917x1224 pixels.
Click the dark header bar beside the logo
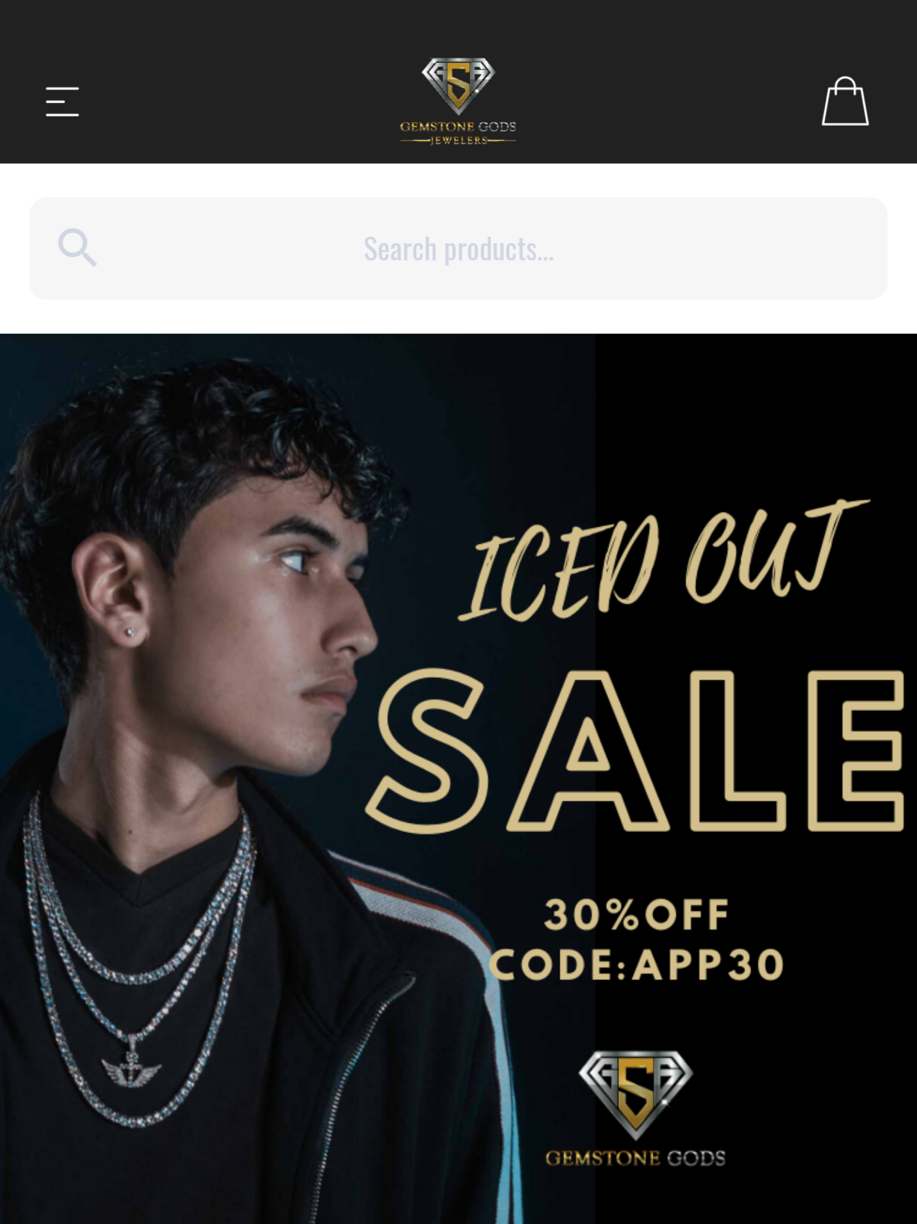pyautogui.click(x=664, y=82)
